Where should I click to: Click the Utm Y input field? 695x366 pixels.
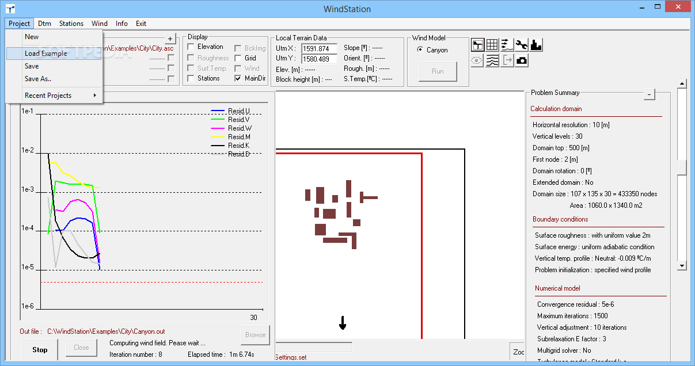[x=320, y=59]
